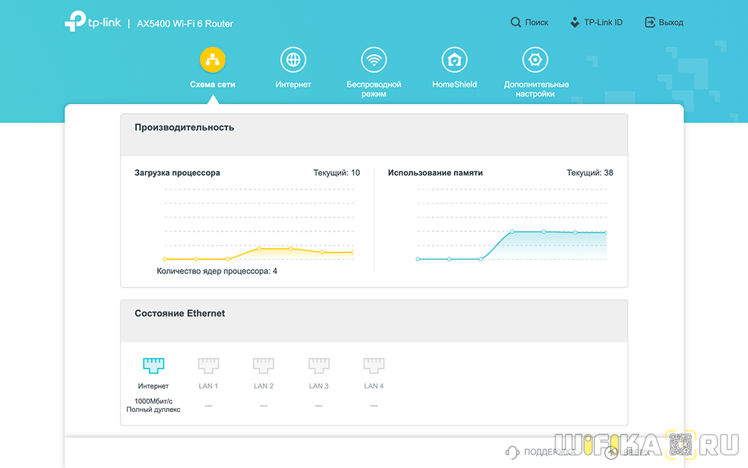The width and height of the screenshot is (748, 468).
Task: Select the LAN 4 port icon
Action: point(374,365)
